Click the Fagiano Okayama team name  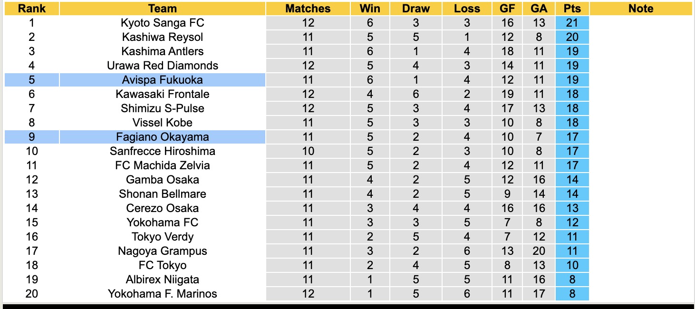[162, 137]
